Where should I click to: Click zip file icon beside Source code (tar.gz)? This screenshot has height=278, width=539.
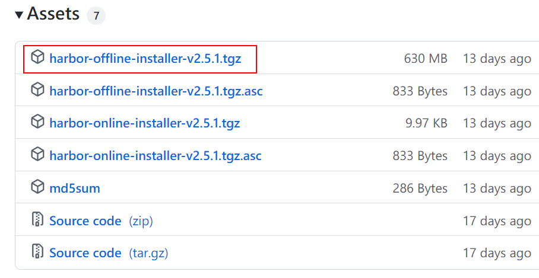[37, 253]
